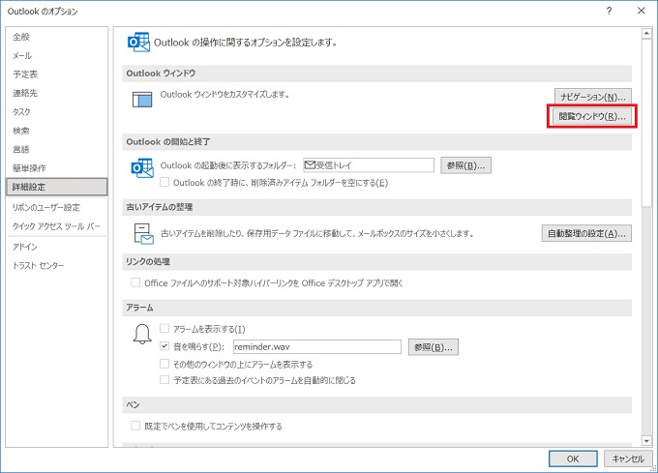
Task: Click the キャンセル button
Action: [628, 458]
